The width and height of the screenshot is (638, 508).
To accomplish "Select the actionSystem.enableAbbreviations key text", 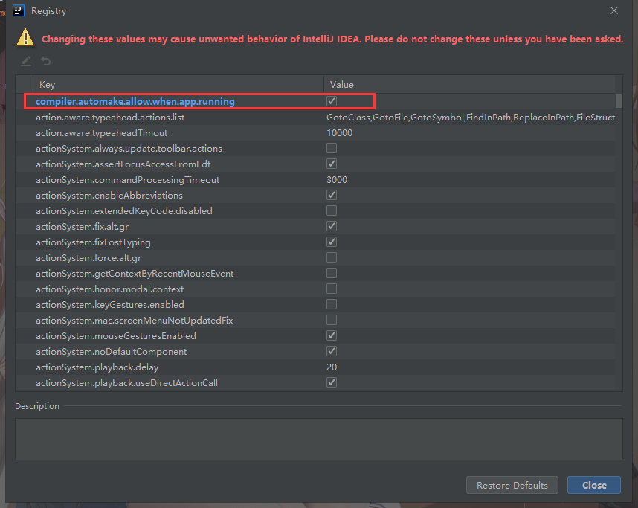I will [109, 196].
